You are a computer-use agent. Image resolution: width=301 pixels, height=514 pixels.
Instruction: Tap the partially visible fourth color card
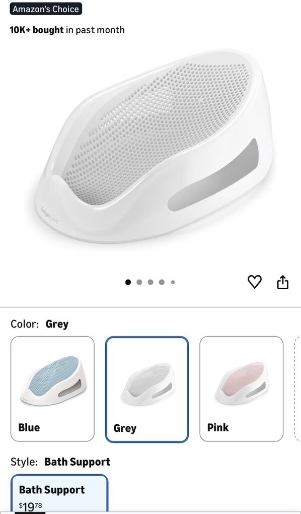pos(297,389)
